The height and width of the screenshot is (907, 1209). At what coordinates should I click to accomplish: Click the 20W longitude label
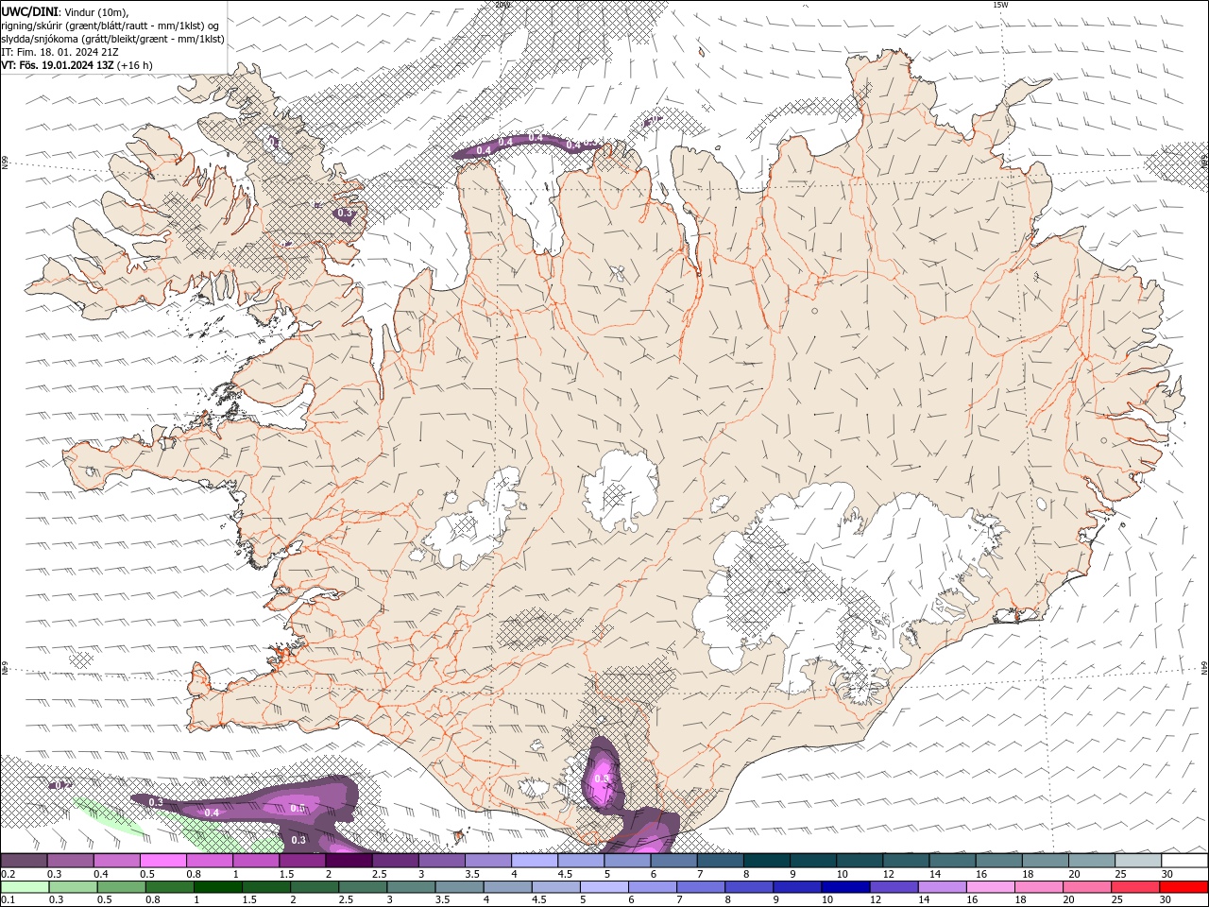(502, 5)
